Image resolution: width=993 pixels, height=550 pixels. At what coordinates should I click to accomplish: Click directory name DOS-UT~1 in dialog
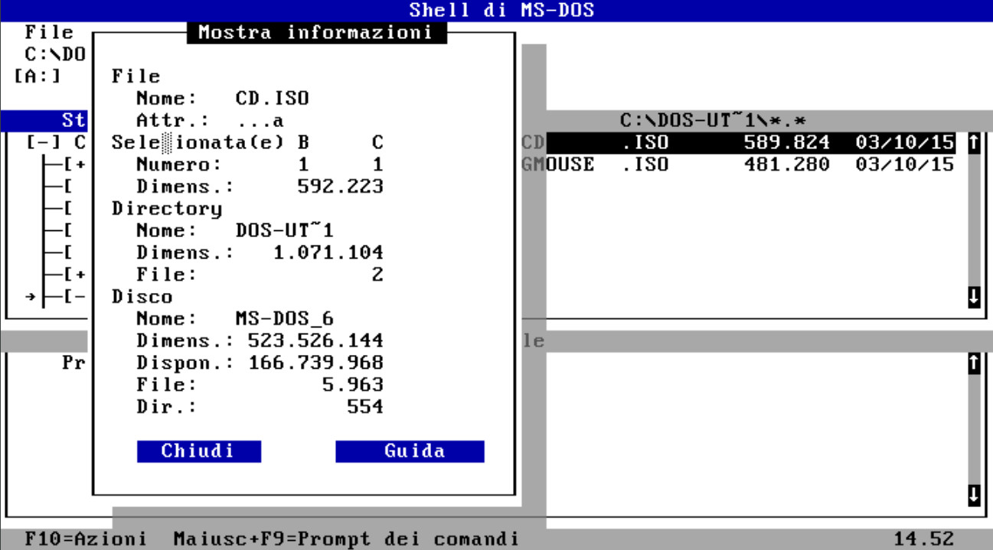284,231
